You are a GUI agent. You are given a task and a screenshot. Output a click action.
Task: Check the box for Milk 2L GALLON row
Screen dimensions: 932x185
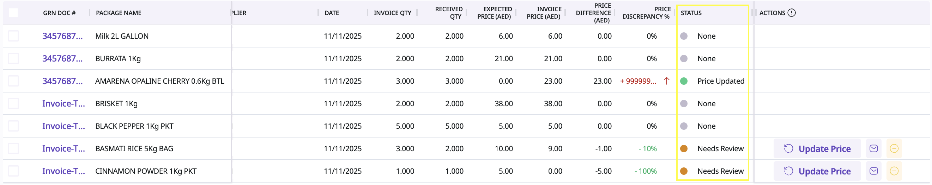pos(13,36)
